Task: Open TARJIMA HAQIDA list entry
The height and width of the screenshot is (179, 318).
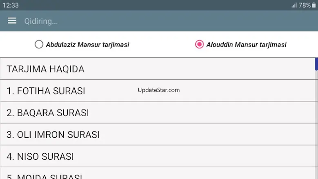Action: pos(158,69)
